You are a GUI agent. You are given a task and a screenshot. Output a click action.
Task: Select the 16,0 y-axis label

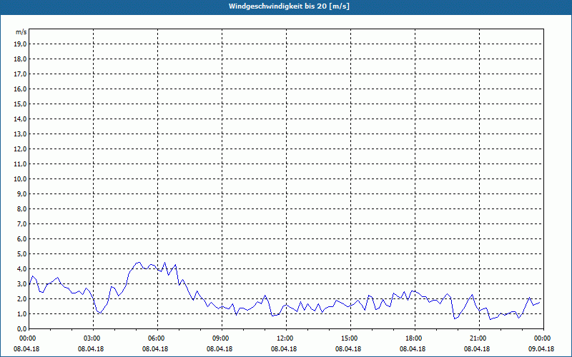(x=20, y=89)
